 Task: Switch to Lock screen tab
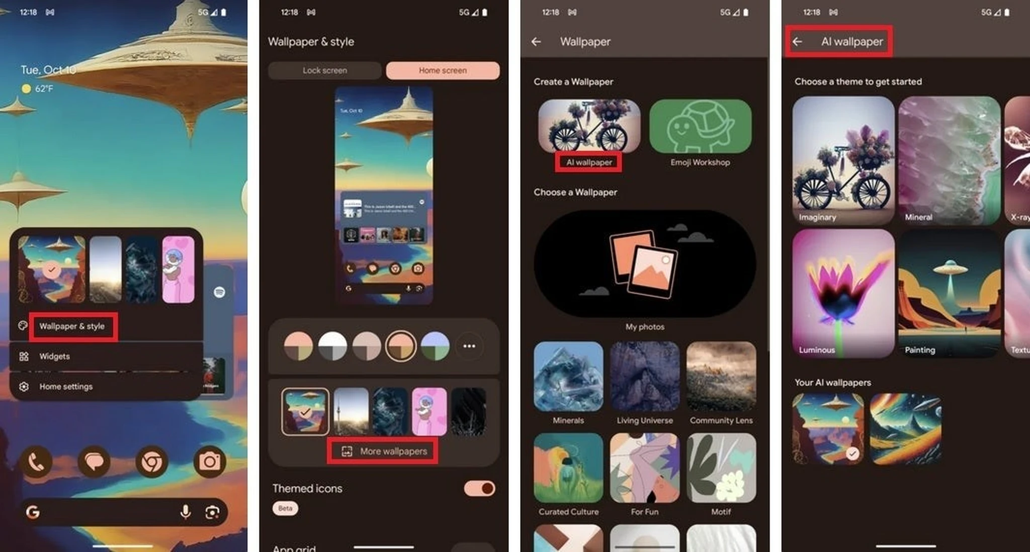pos(325,70)
